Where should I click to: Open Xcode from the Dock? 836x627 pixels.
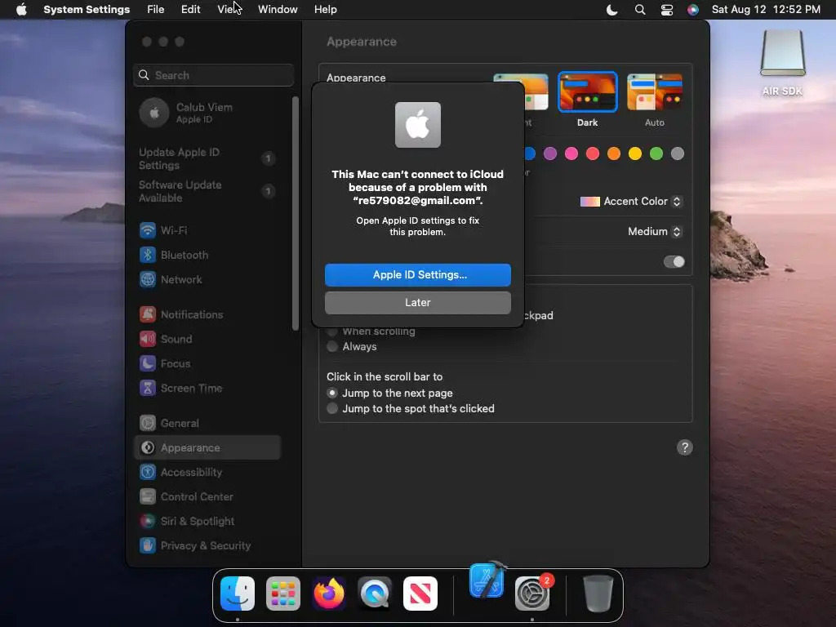(x=487, y=580)
